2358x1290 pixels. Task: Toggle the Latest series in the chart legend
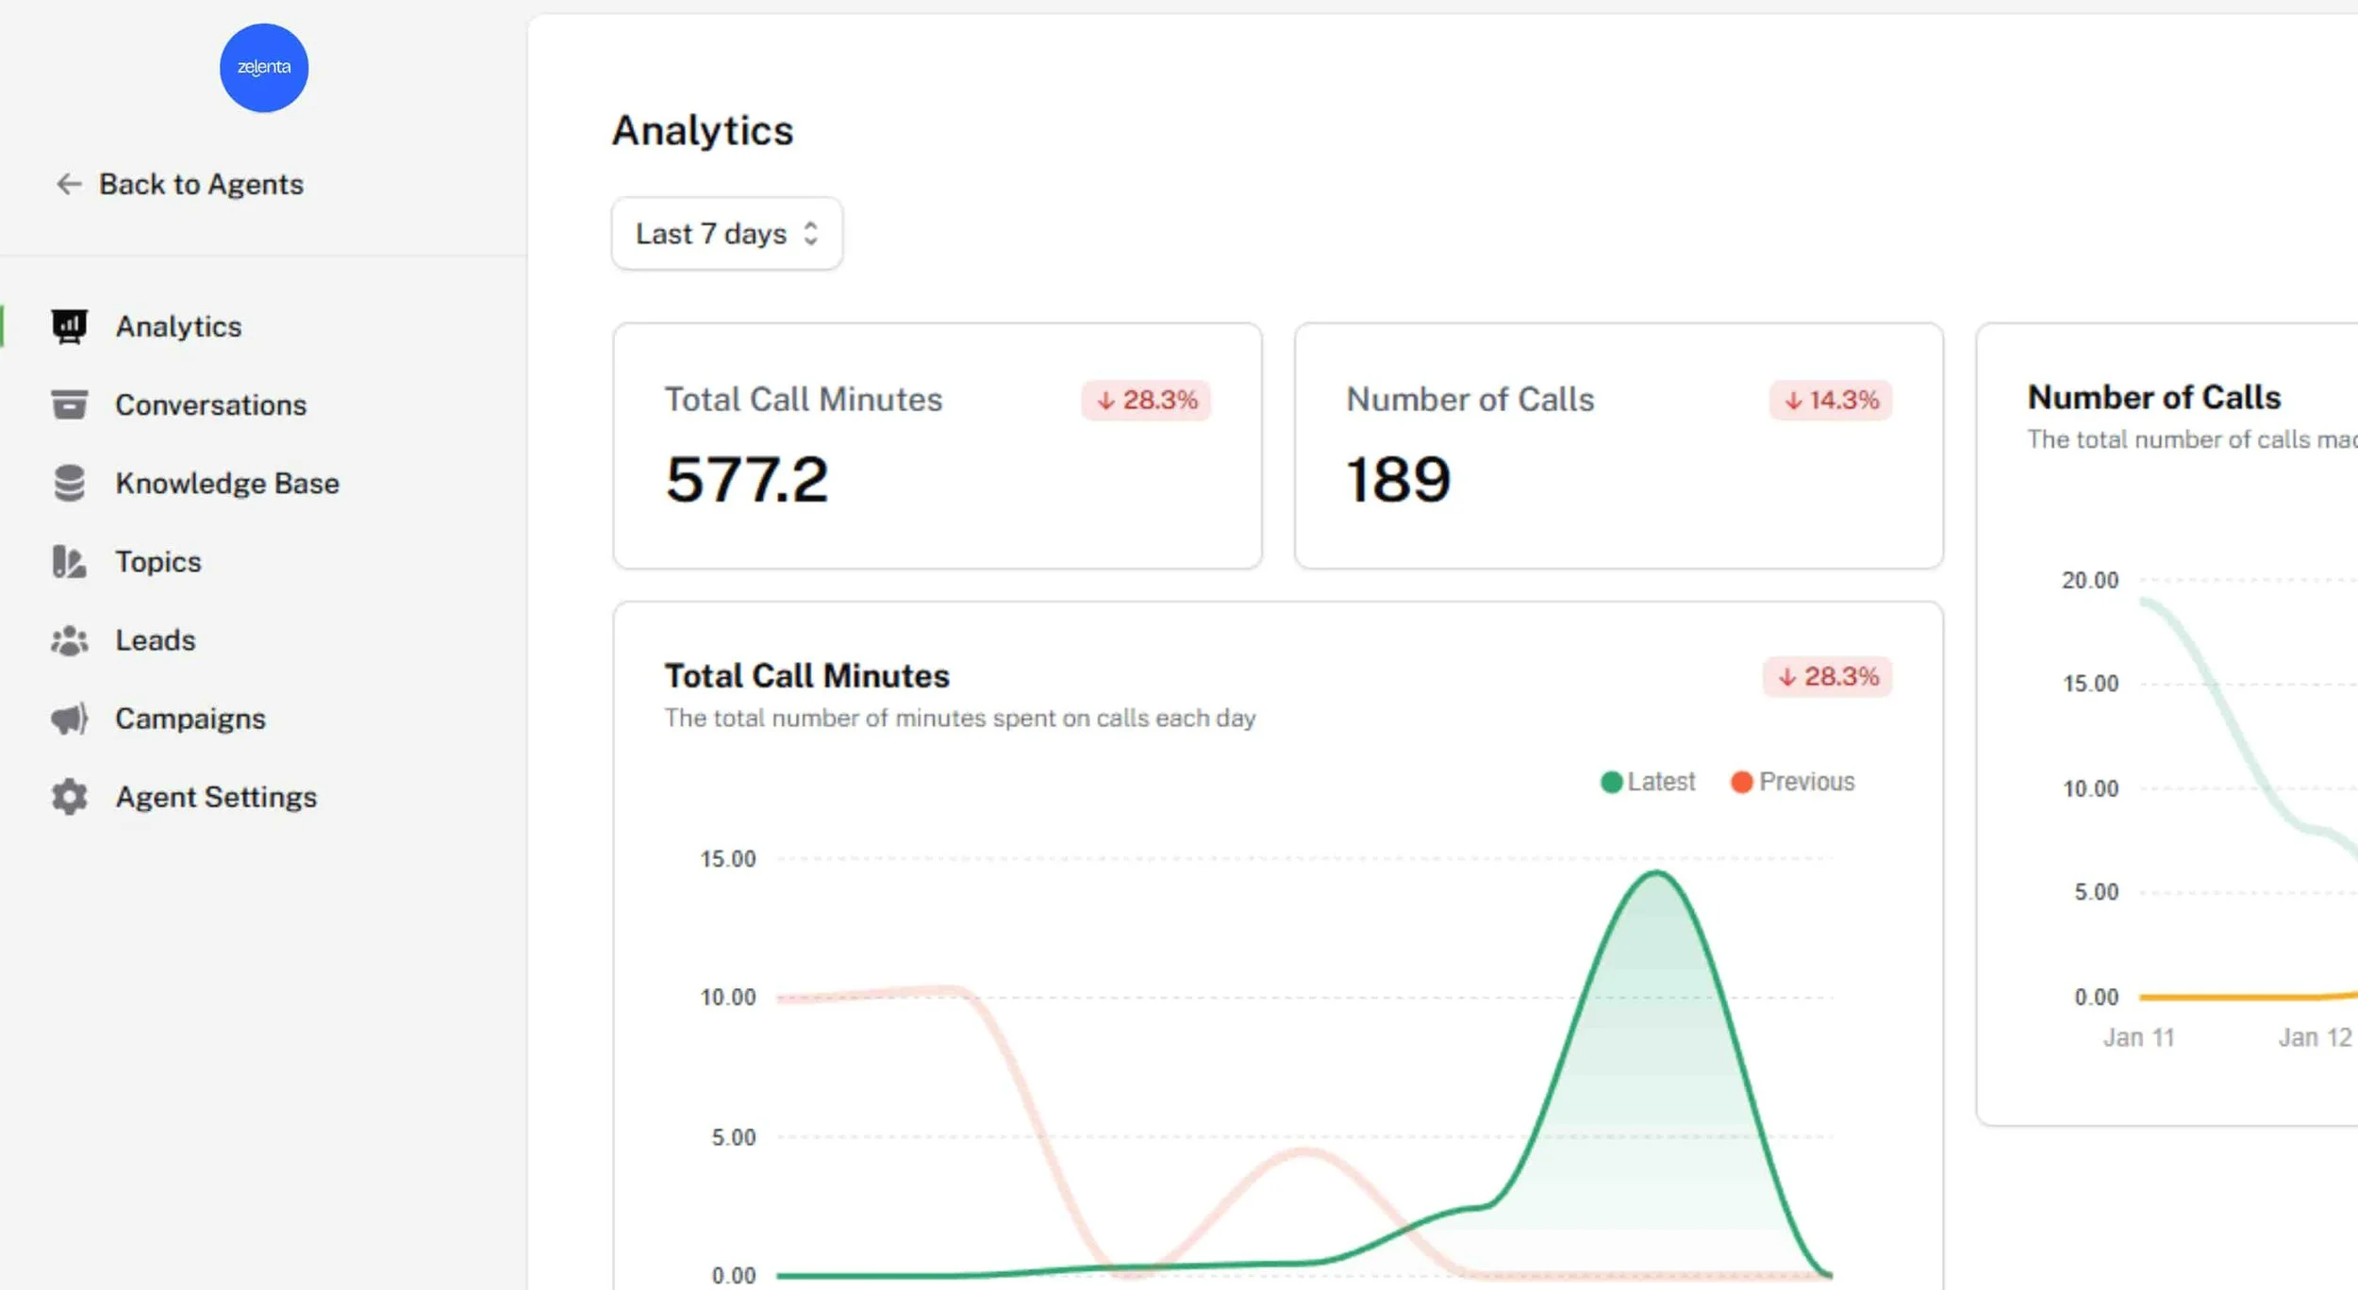1647,781
